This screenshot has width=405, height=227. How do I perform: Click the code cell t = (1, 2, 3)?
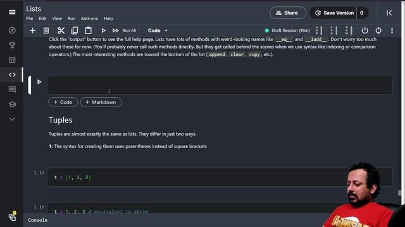(x=220, y=177)
